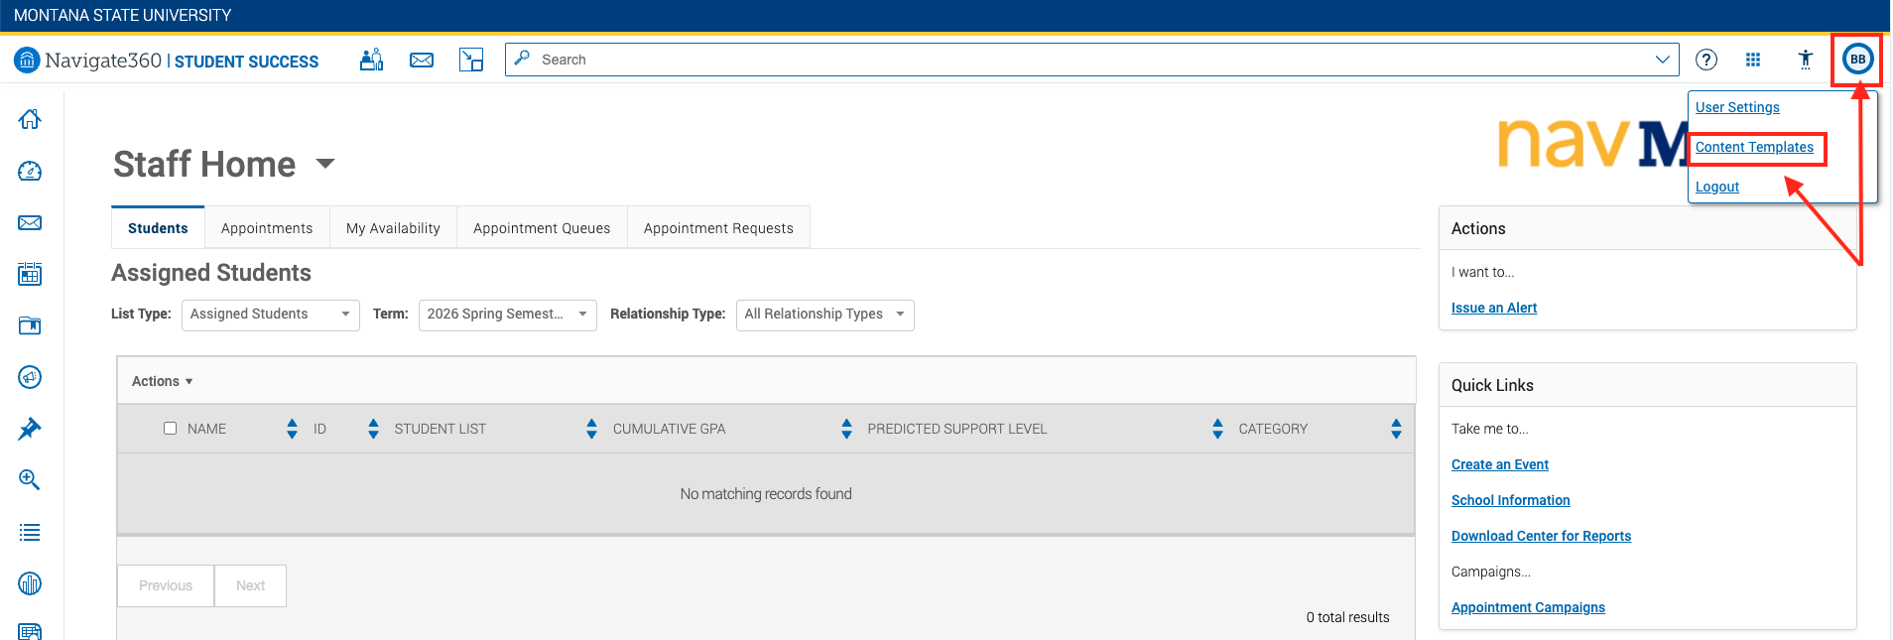Click the 'No matching records found' text
1893x640 pixels.
(766, 494)
